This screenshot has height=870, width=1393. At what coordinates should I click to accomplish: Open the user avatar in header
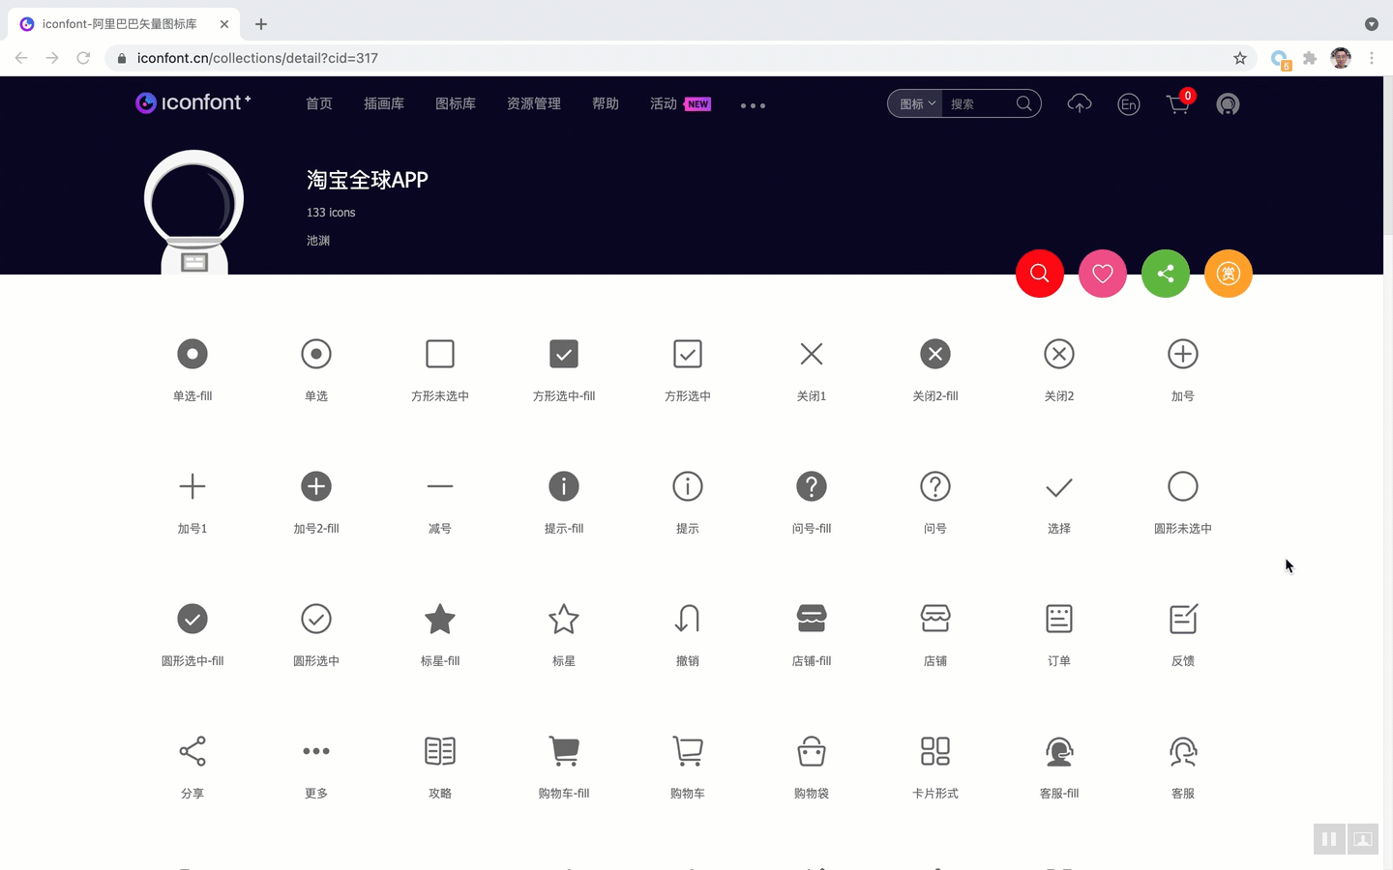(x=1228, y=104)
